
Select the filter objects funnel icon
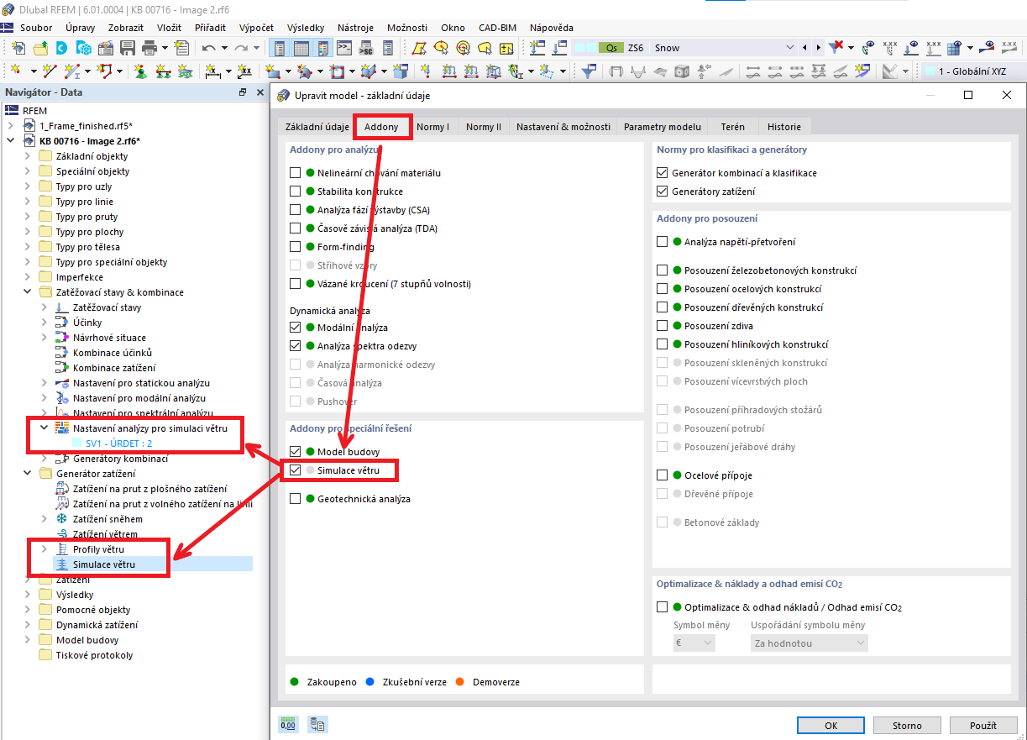coord(834,48)
